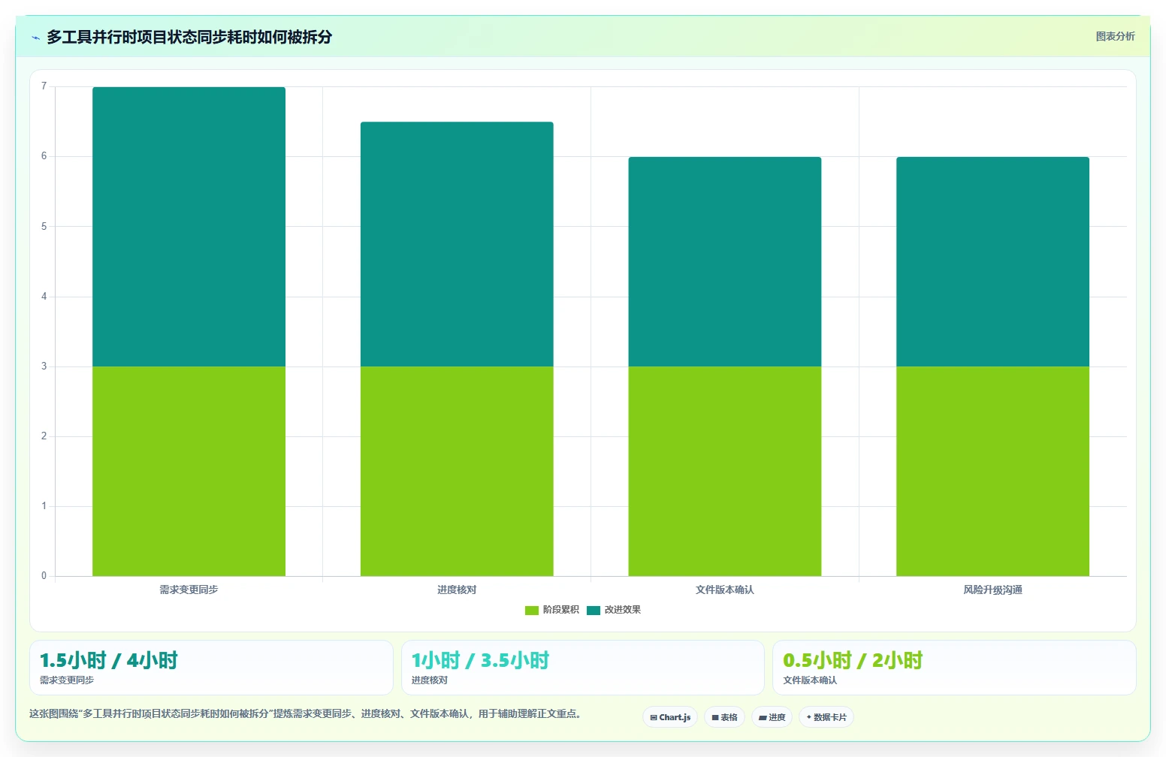This screenshot has width=1166, height=757.
Task: Click the teal bar segment for 需求变更同步
Action: pos(189,227)
